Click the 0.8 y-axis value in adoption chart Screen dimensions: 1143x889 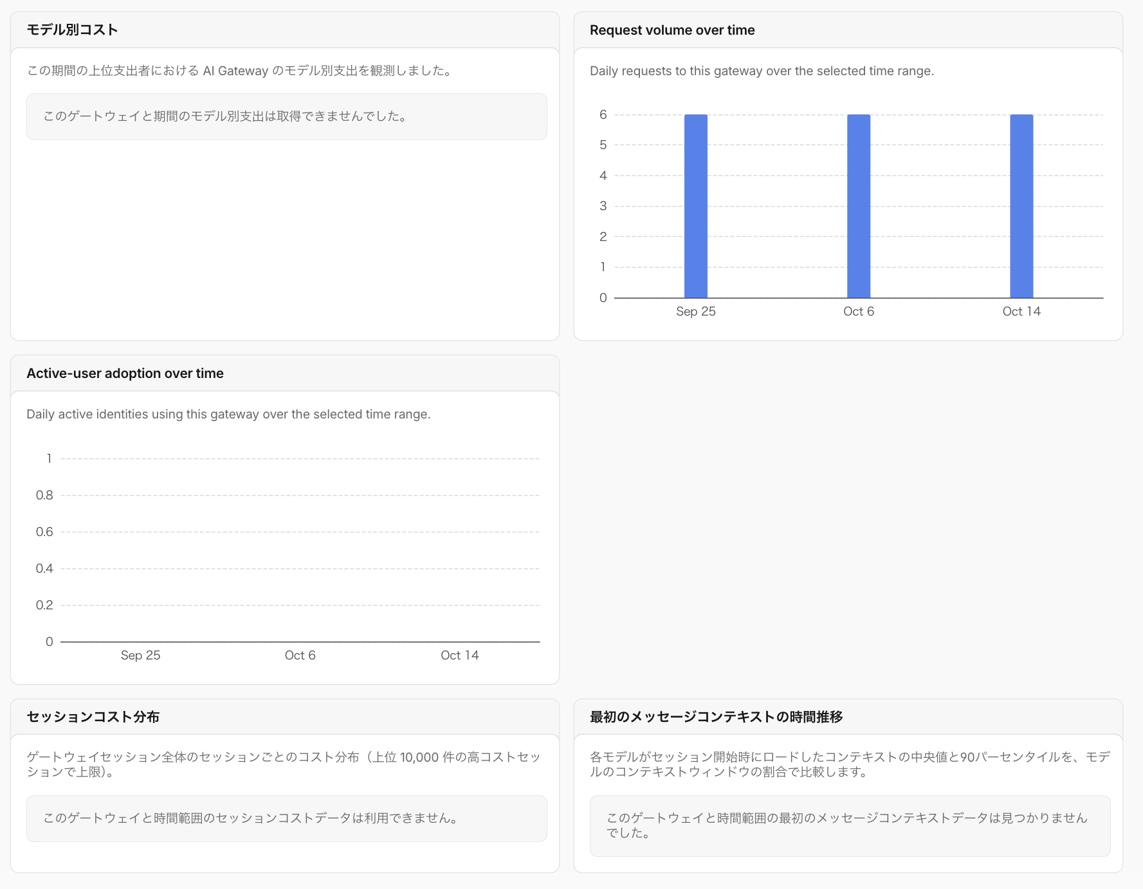(x=44, y=496)
